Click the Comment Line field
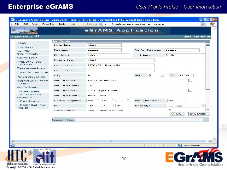The height and width of the screenshot is (170, 227). 139,120
